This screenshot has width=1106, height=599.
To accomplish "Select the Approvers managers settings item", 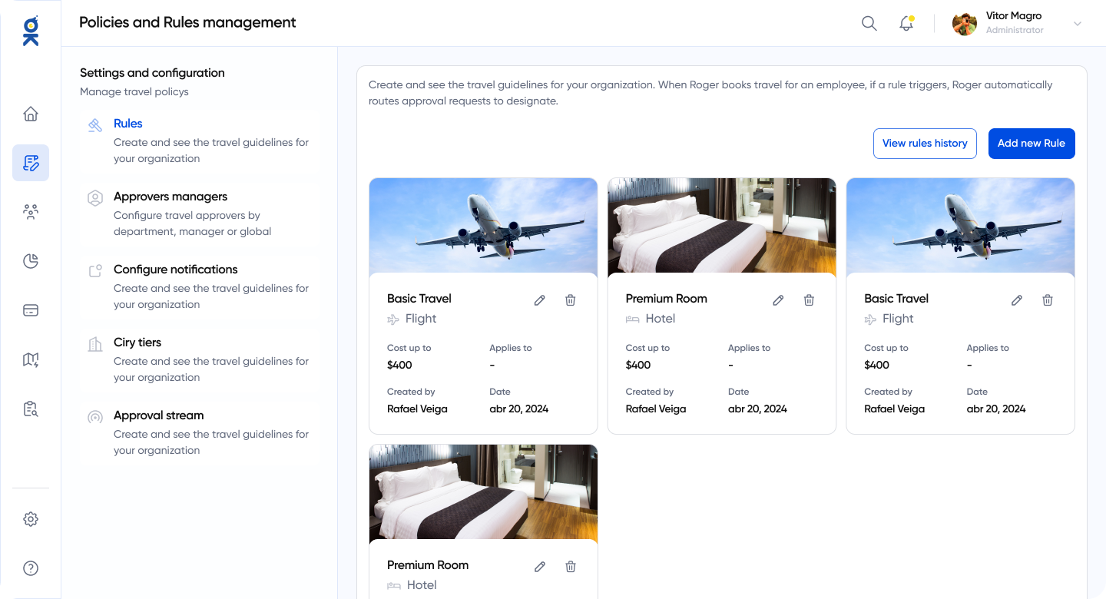I will pyautogui.click(x=171, y=197).
